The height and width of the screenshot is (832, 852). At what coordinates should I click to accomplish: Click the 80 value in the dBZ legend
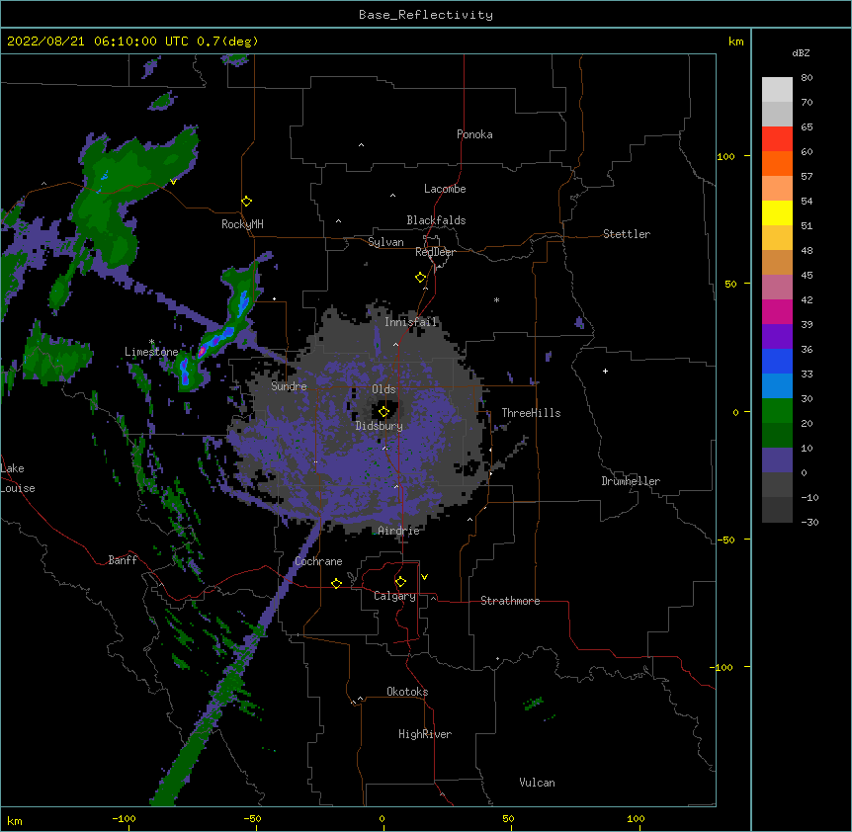click(807, 78)
